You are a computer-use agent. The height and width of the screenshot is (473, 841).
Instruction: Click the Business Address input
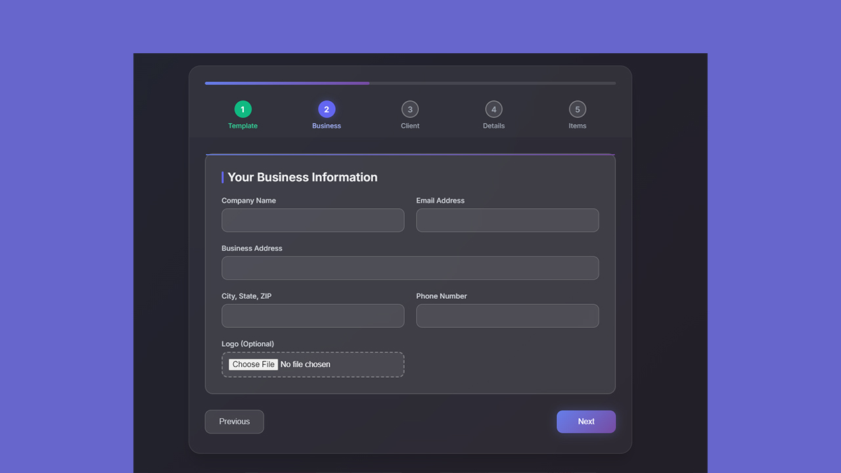(x=410, y=268)
